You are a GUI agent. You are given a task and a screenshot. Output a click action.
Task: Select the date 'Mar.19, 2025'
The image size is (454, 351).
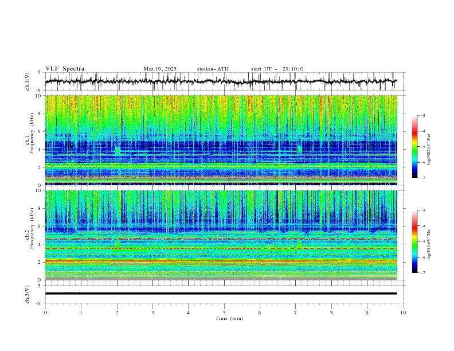point(160,69)
